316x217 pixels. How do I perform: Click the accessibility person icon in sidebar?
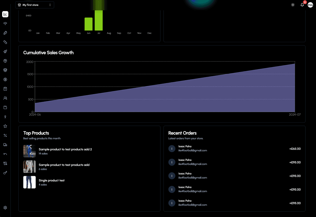tap(5, 117)
